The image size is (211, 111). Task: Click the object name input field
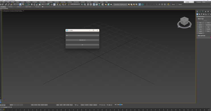pyautogui.click(x=203, y=38)
